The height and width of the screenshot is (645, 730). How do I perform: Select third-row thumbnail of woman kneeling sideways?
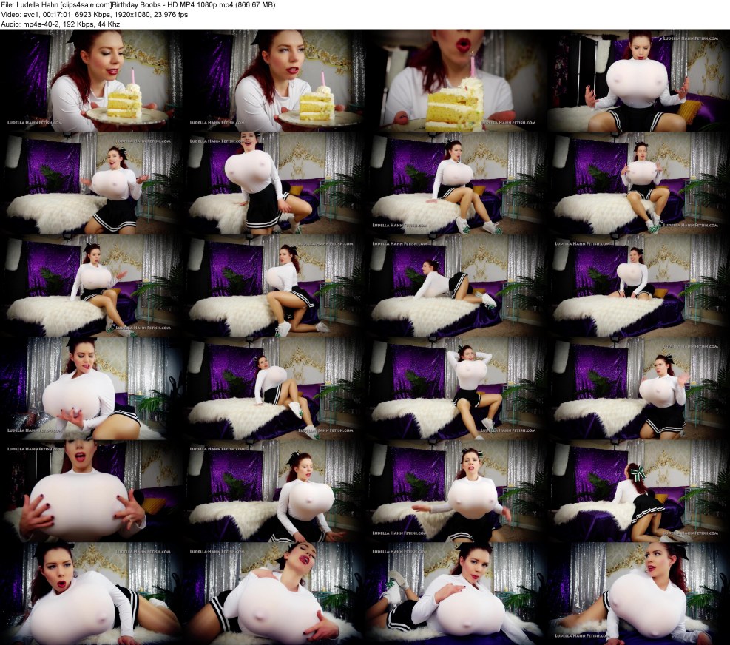point(274,286)
